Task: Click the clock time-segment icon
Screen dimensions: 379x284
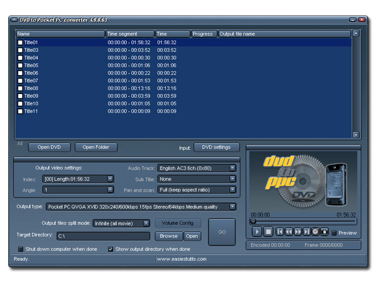Action: pyautogui.click(x=316, y=232)
